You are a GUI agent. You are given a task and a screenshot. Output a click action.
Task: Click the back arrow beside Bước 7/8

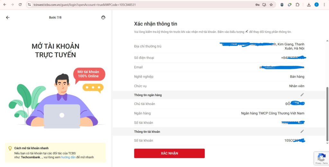pos(8,17)
